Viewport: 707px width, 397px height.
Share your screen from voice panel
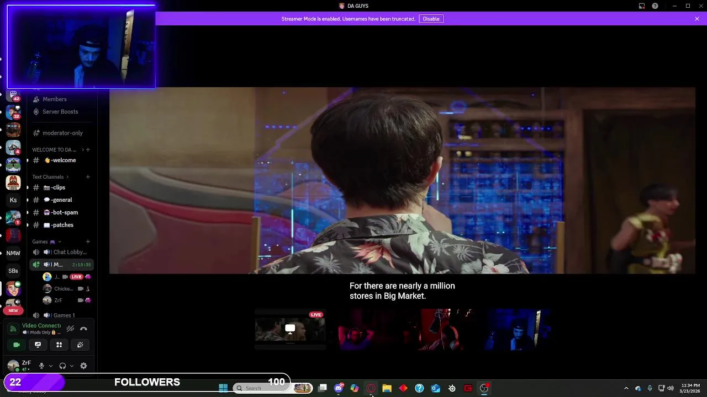[x=38, y=345]
